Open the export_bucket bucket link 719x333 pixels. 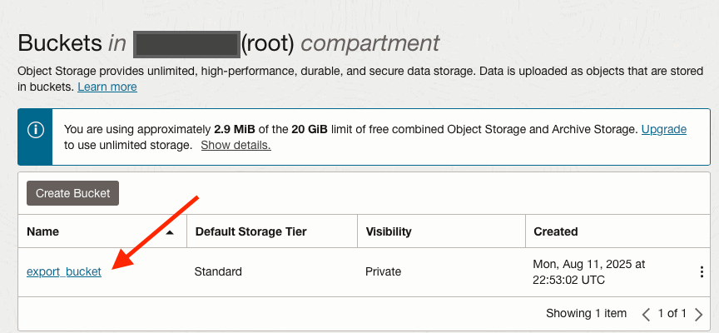coord(64,271)
